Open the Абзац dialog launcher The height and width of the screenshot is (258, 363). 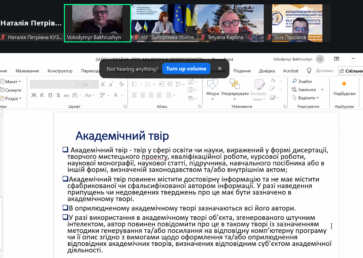coord(199,106)
